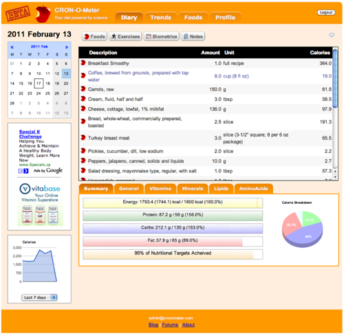
Task: Click the Description column header
Action: click(103, 53)
